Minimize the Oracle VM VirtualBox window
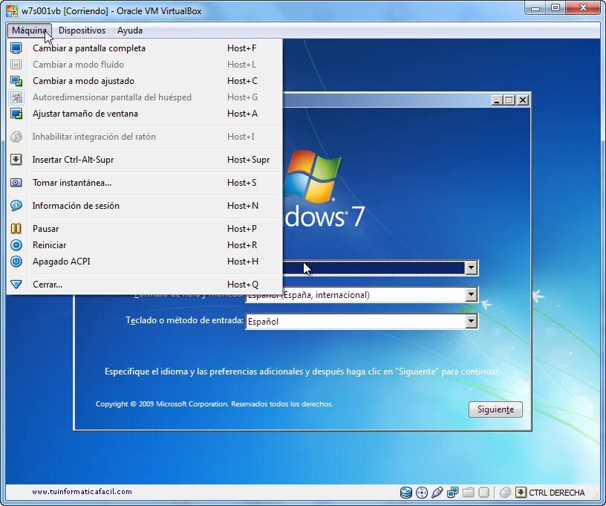Image resolution: width=606 pixels, height=506 pixels. pyautogui.click(x=536, y=8)
